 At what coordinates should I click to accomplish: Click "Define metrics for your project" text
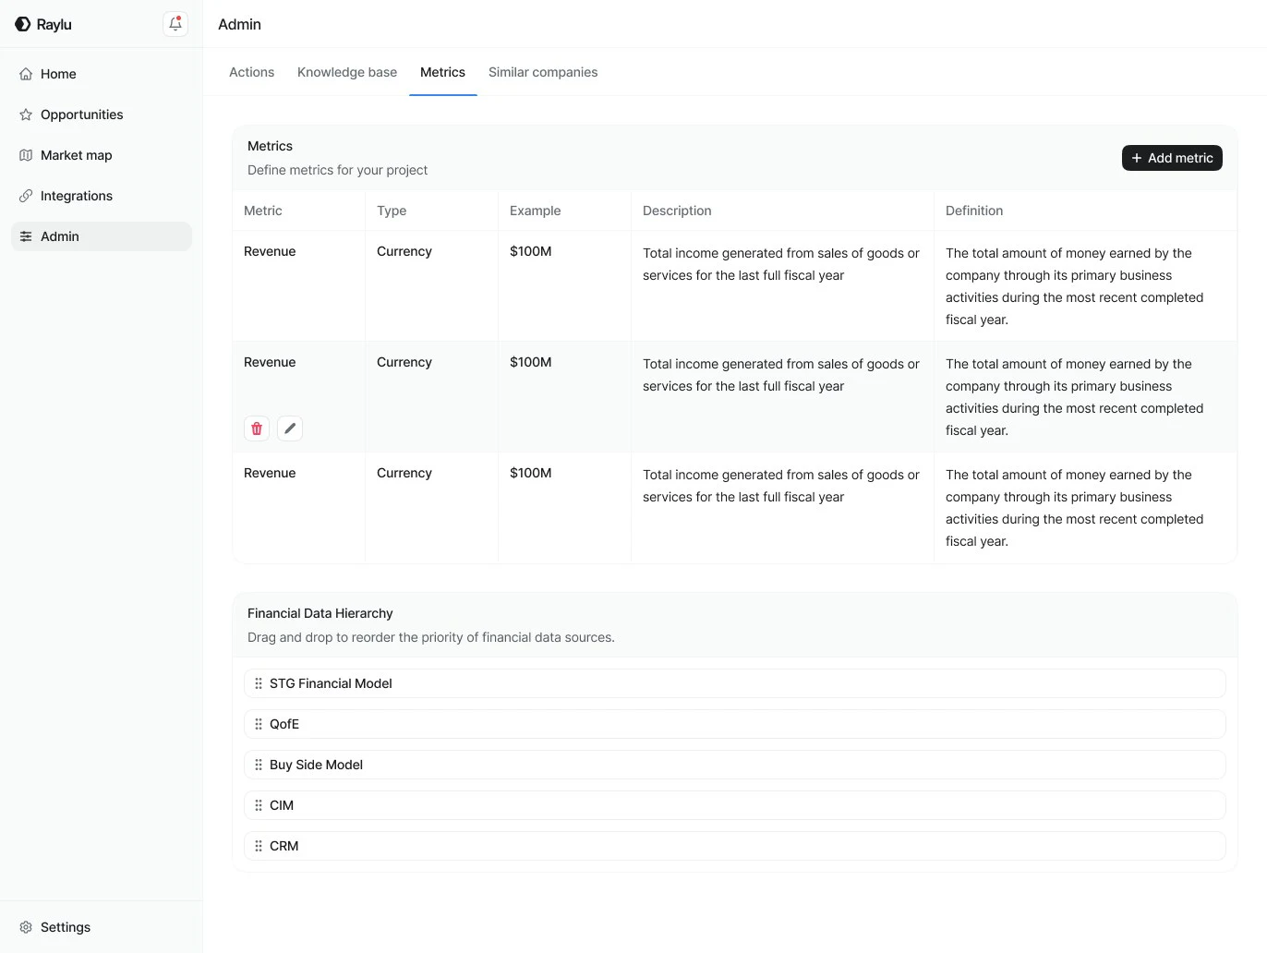(x=338, y=170)
